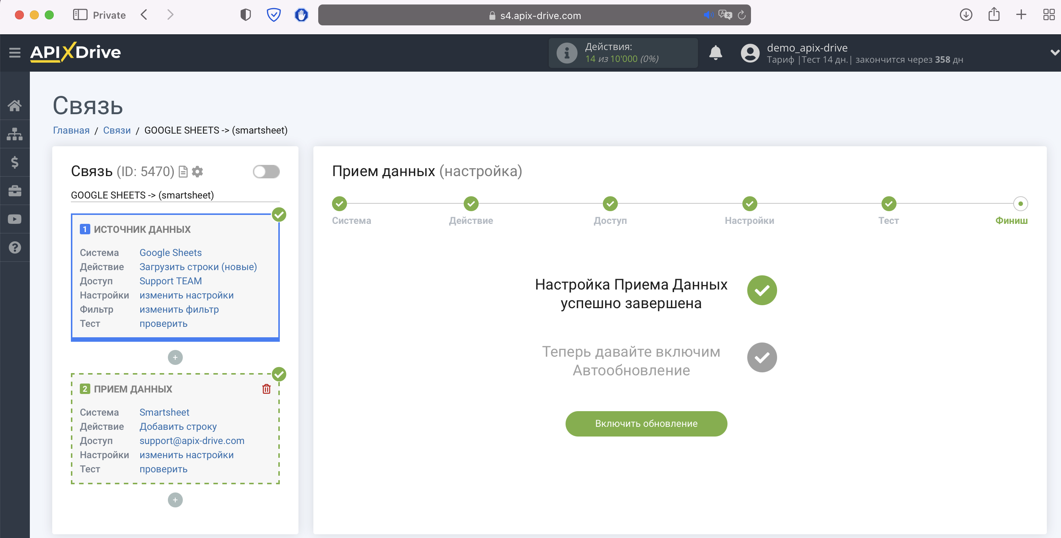The height and width of the screenshot is (538, 1061).
Task: Click the blue checkmark shield extension
Action: pos(273,15)
